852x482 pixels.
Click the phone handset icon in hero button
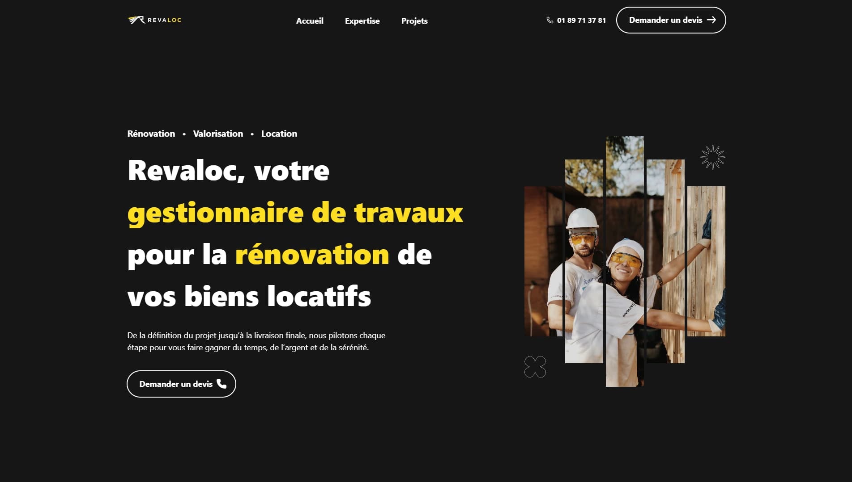222,384
